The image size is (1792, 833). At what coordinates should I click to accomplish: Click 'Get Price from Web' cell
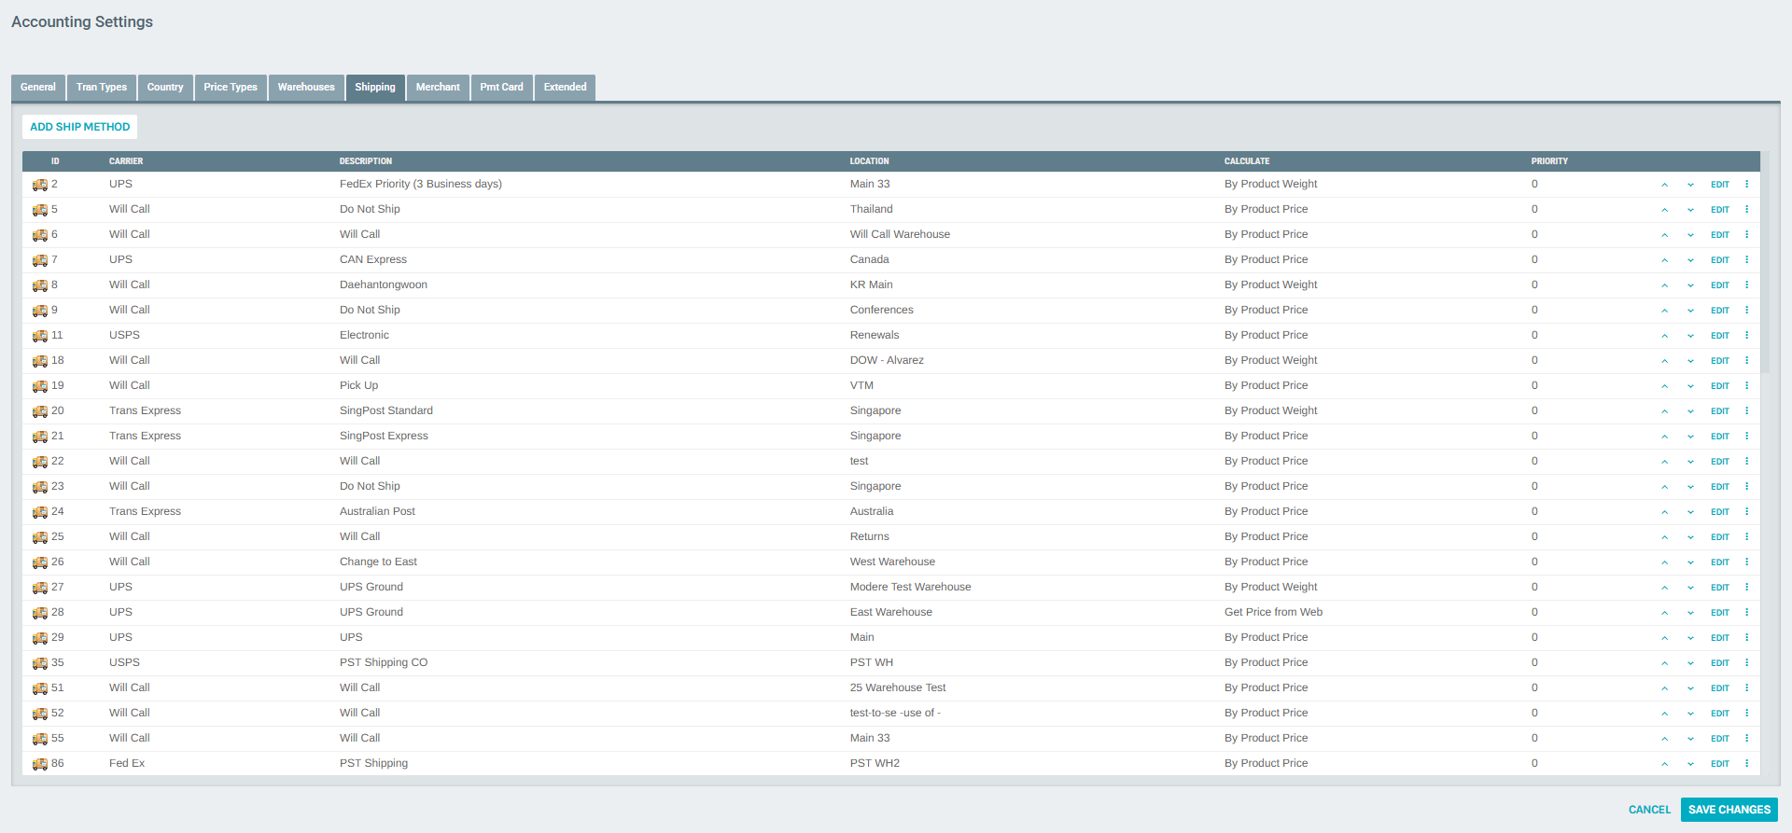coord(1273,613)
